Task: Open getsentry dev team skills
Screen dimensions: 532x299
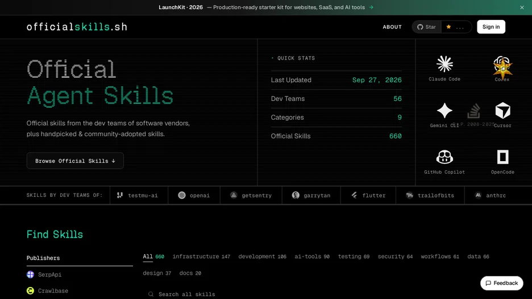Action: click(x=251, y=195)
